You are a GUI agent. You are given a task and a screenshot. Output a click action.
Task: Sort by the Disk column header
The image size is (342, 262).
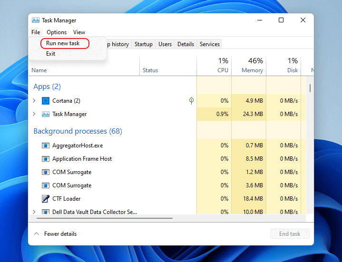click(x=283, y=66)
